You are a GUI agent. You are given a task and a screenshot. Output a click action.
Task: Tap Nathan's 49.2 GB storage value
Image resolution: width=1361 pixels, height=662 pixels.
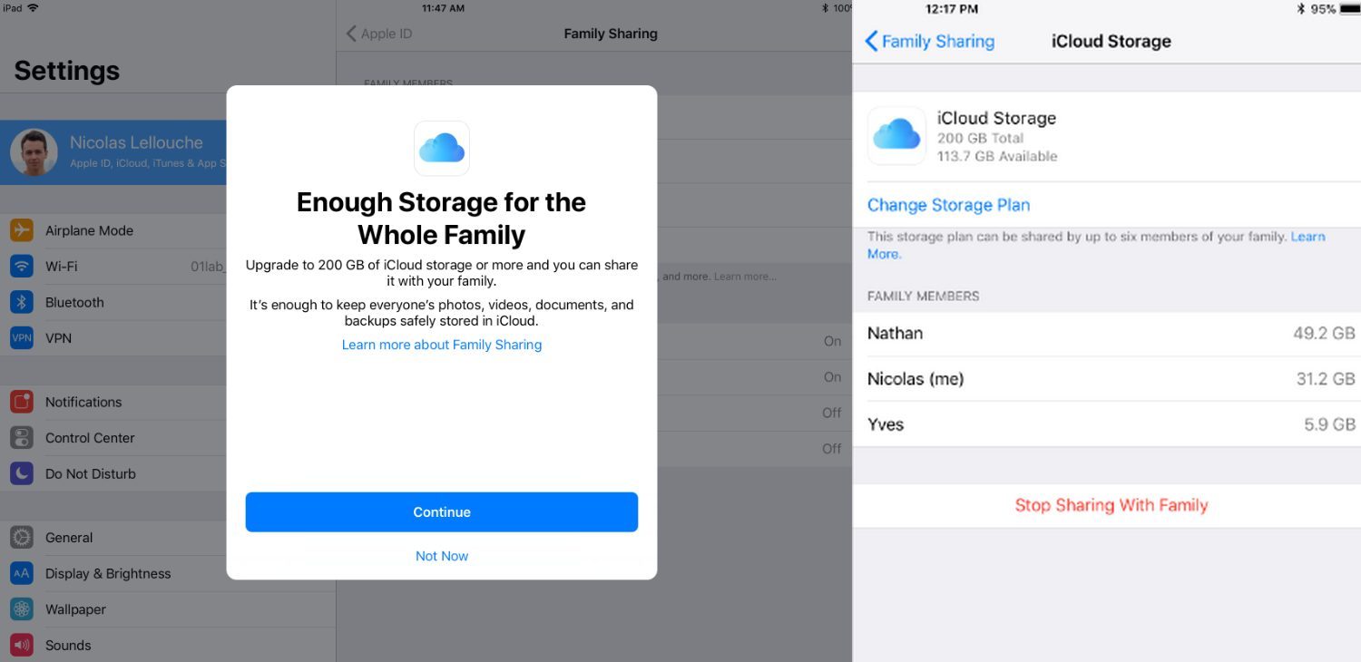pos(1324,334)
